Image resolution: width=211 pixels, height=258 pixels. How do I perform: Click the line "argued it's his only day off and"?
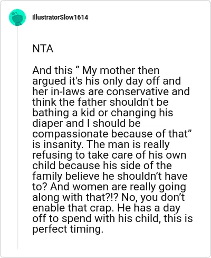point(107,81)
